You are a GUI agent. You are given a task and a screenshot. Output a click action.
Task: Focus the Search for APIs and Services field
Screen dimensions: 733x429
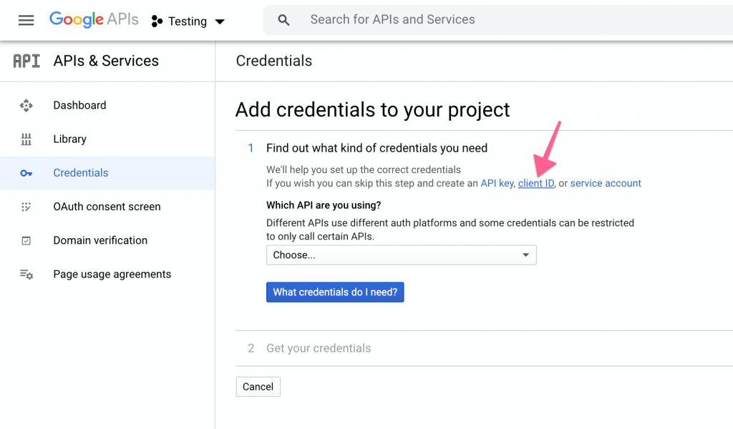498,20
